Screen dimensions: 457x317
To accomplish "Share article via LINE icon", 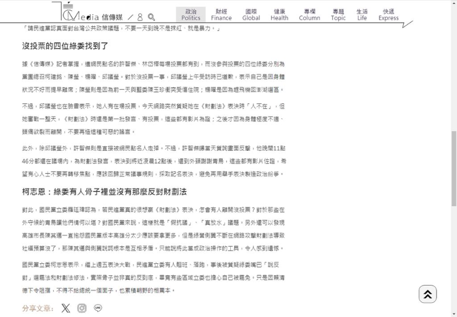I will pyautogui.click(x=98, y=308).
